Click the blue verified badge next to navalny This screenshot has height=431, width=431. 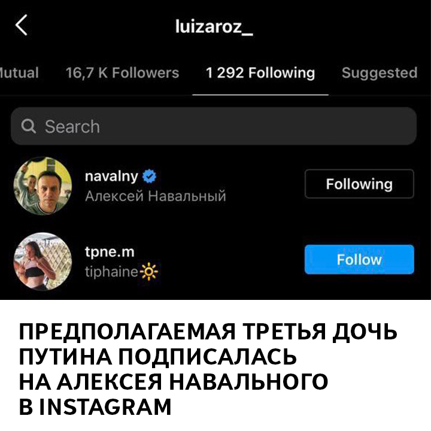coord(150,176)
